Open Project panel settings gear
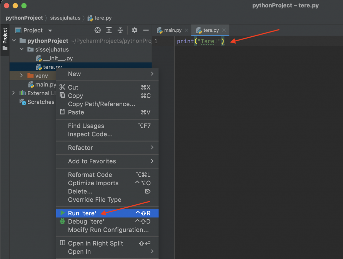The image size is (343, 259). click(x=135, y=30)
